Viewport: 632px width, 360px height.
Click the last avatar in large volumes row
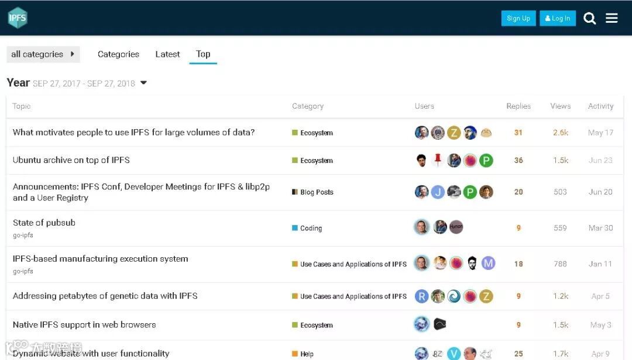point(486,133)
